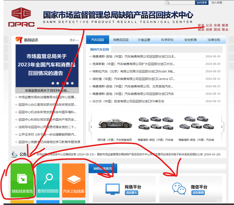Open the middle Mercedes cars thumbnail
This screenshot has width=234, height=205.
(156, 123)
